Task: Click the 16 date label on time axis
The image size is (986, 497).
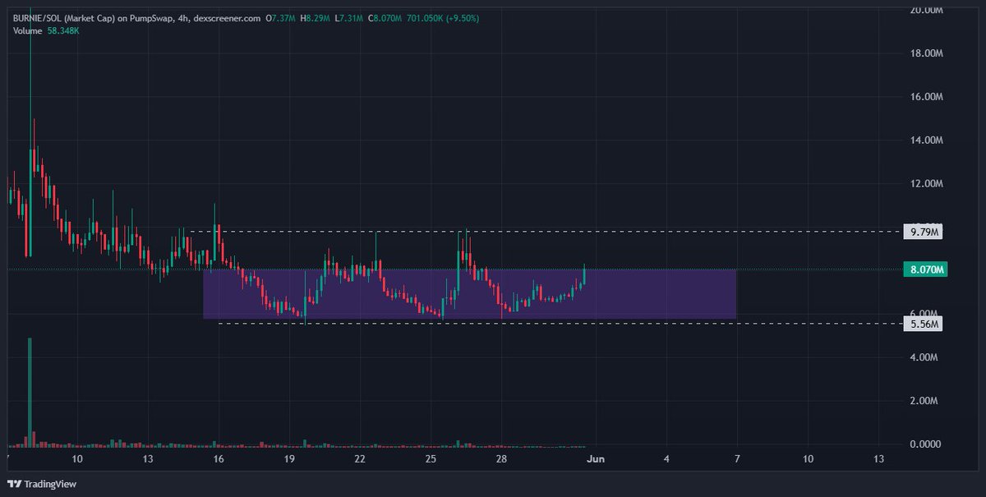Action: tap(218, 458)
